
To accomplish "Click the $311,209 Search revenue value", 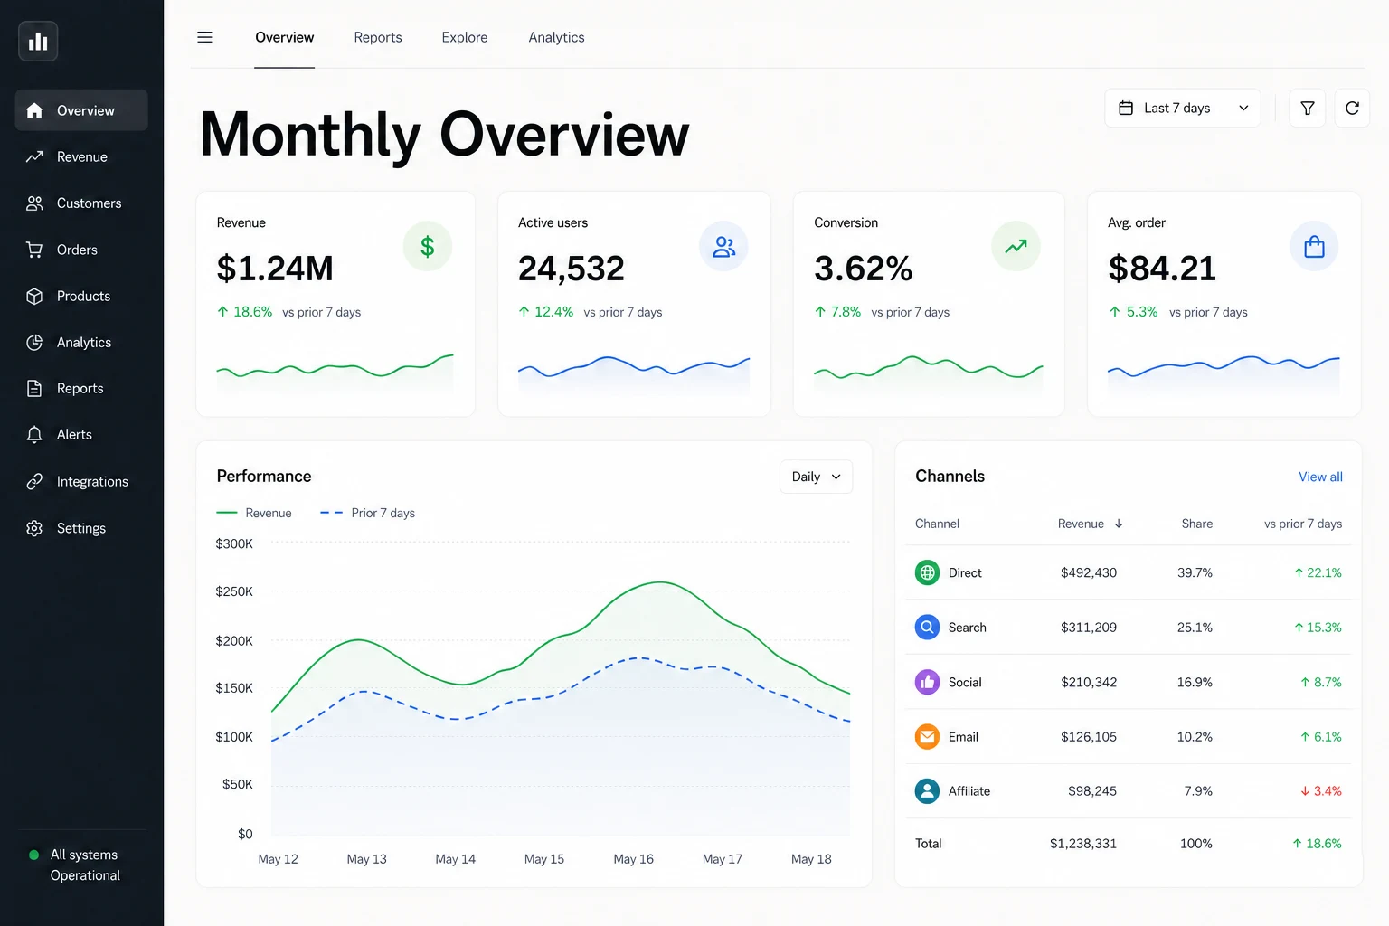I will pyautogui.click(x=1089, y=627).
